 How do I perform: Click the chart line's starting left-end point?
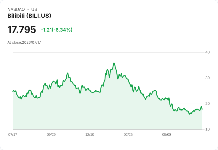[13, 92]
